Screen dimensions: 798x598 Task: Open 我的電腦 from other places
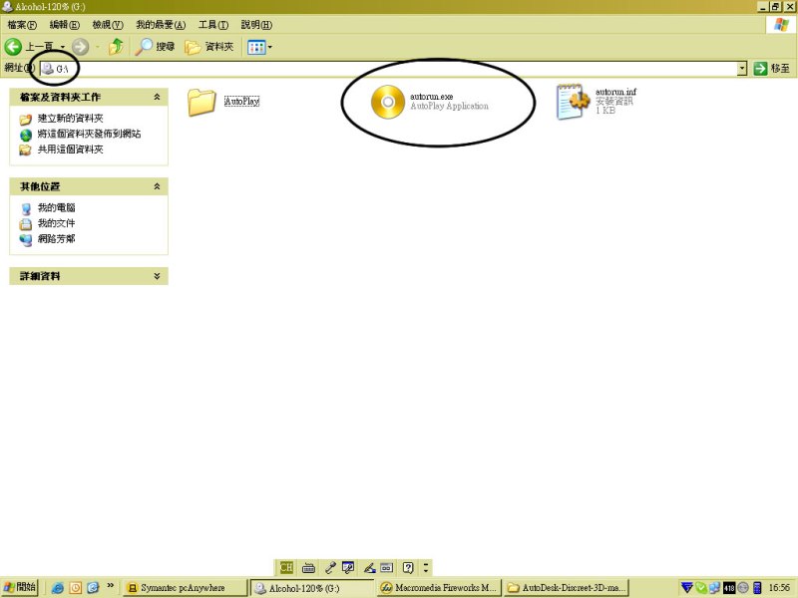pos(56,207)
